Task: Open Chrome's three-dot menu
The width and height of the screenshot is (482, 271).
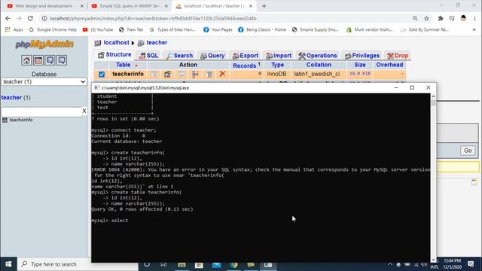Action: pyautogui.click(x=474, y=18)
